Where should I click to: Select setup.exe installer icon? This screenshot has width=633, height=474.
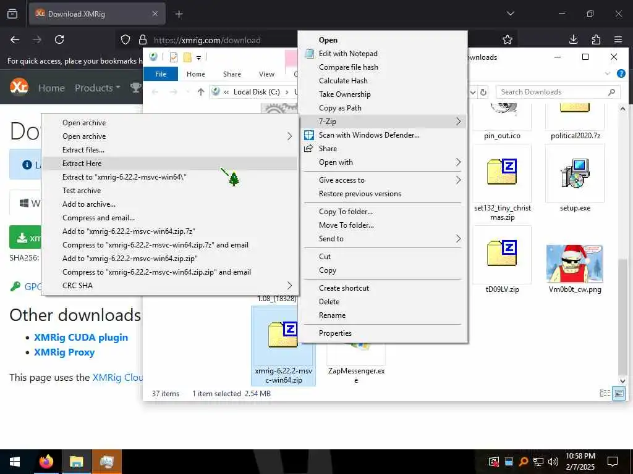click(575, 173)
